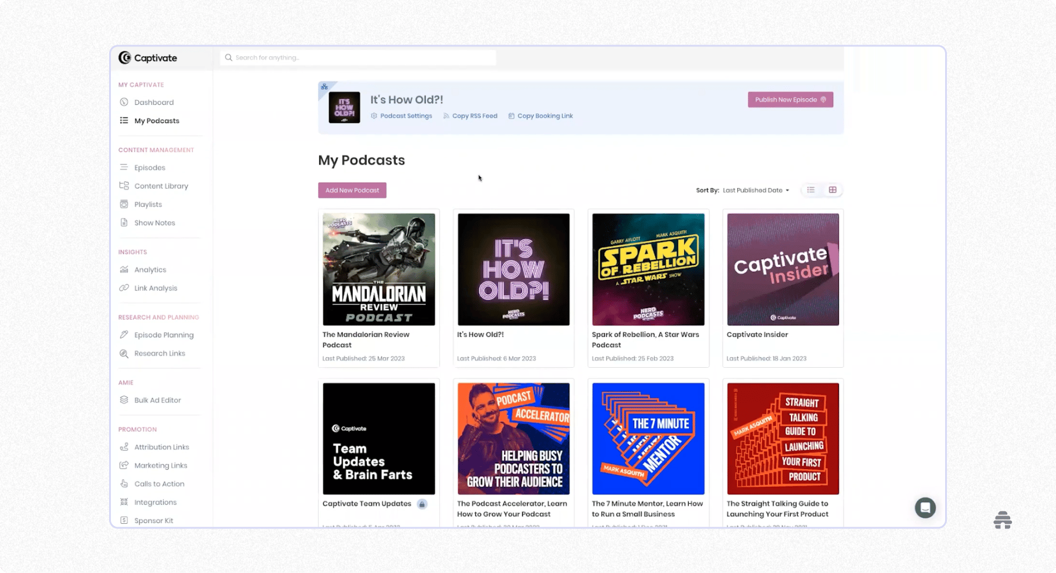
Task: Select the Analytics icon under Insights
Action: pos(124,269)
